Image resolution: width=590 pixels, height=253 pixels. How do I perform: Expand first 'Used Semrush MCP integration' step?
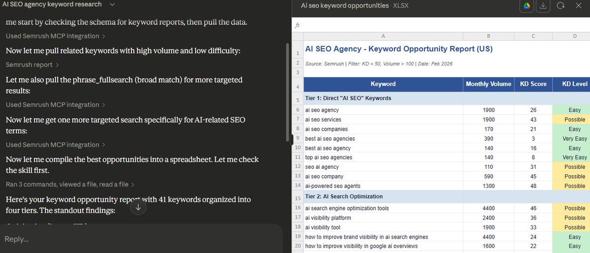(55, 36)
